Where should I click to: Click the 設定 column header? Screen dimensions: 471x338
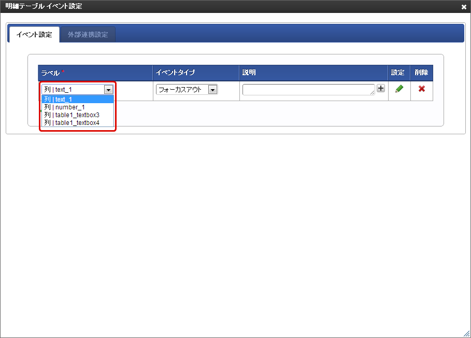tap(399, 73)
